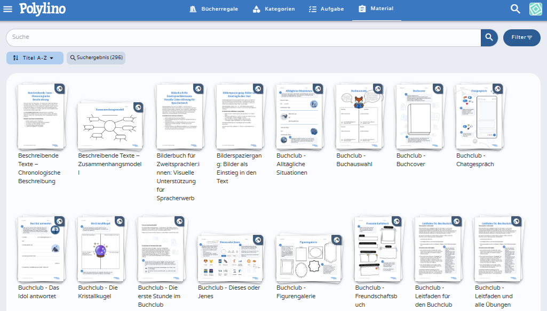547x311 pixels.
Task: Open Buchclub Figurengalerie thumbnail
Action: tap(310, 258)
